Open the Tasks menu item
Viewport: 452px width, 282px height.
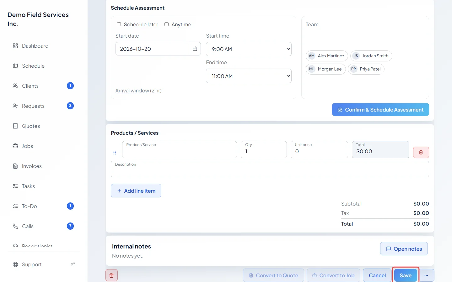[28, 186]
